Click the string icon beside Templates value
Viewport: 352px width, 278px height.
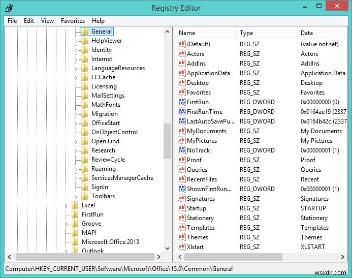pyautogui.click(x=182, y=227)
